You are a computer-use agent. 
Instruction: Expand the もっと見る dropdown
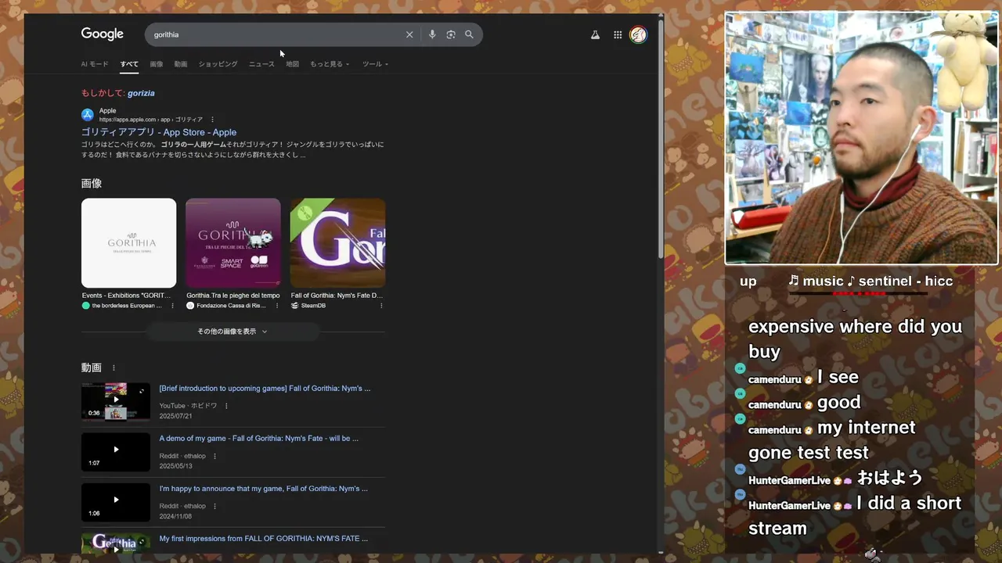(330, 64)
